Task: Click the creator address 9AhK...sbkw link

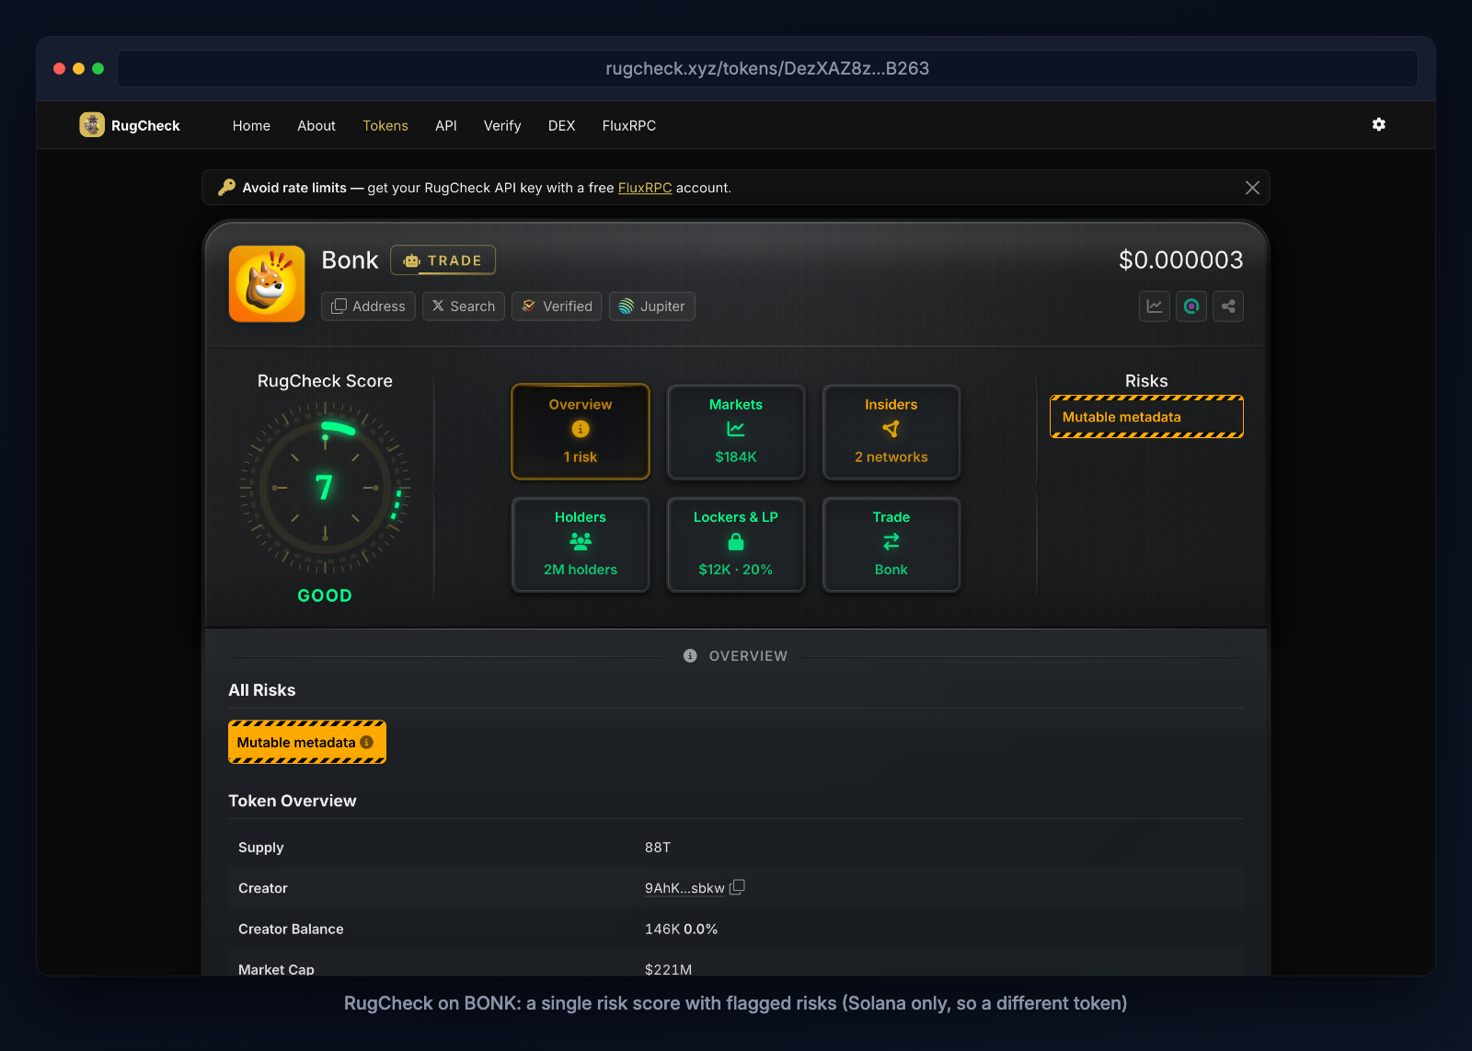Action: tap(684, 888)
